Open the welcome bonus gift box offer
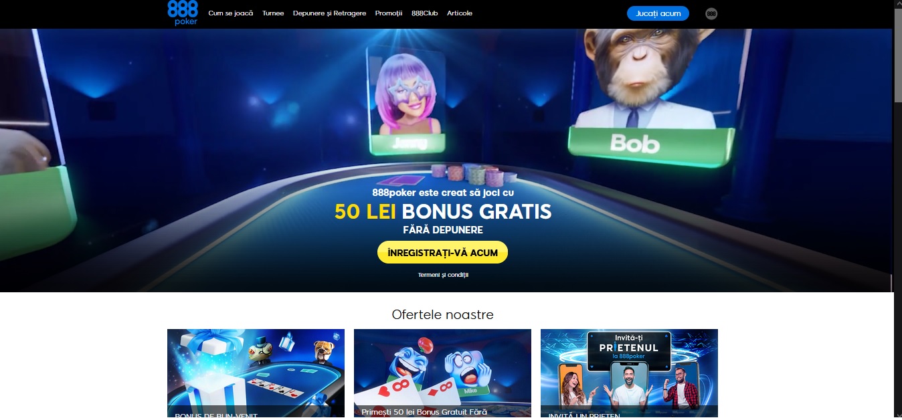 (256, 373)
